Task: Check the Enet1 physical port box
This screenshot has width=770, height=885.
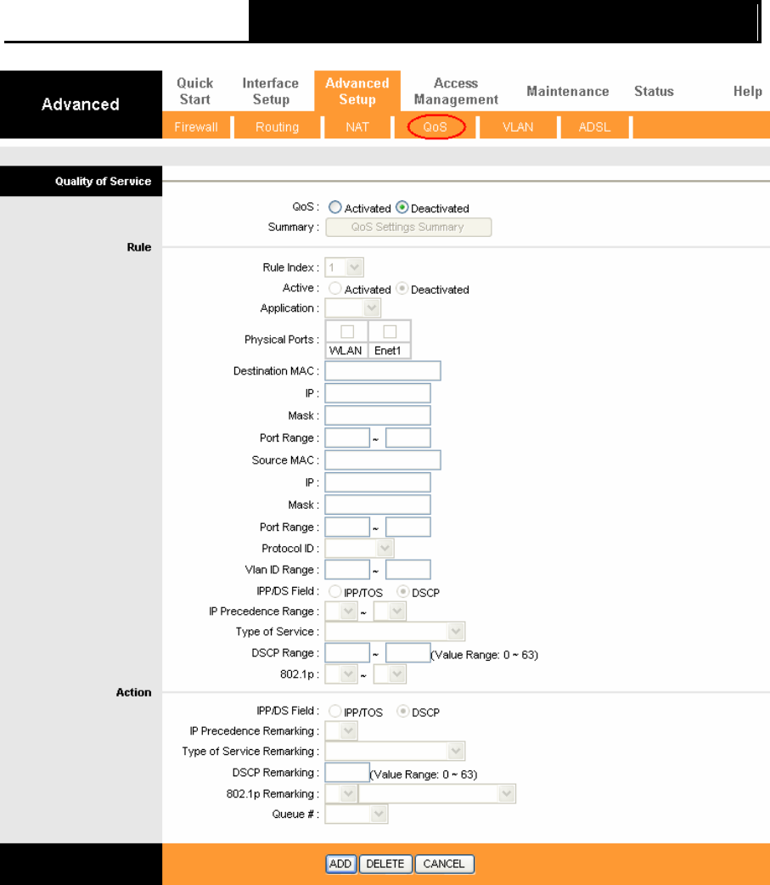Action: pos(390,331)
